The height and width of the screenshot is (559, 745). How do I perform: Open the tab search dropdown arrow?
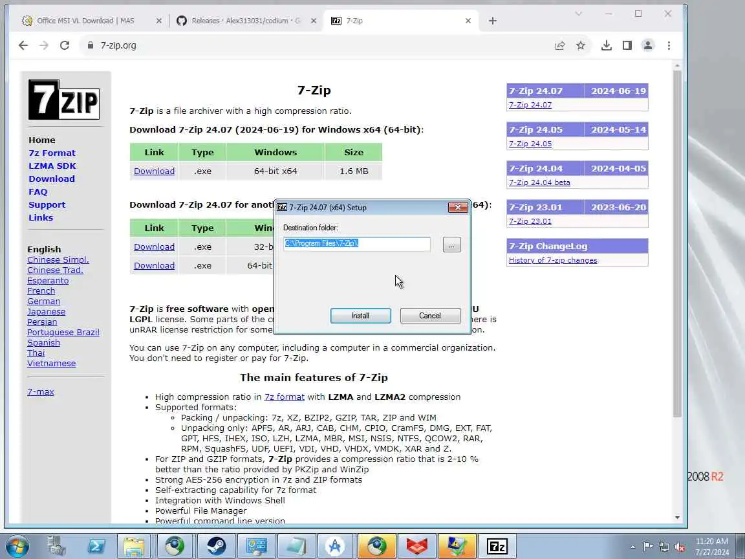578,14
